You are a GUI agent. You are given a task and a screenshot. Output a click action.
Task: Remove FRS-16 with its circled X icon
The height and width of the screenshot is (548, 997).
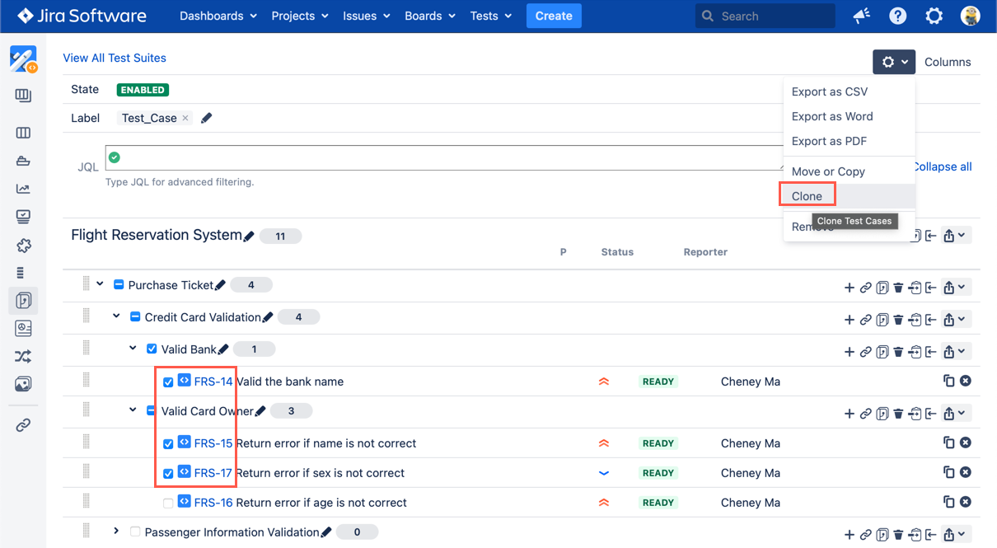point(966,502)
